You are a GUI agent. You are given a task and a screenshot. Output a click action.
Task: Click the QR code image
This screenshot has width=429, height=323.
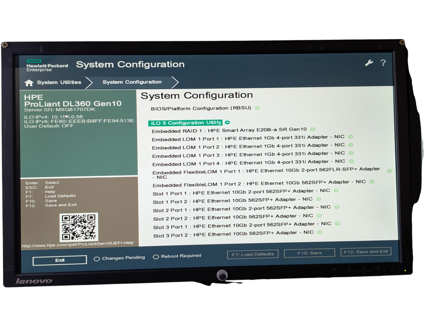pos(79,227)
